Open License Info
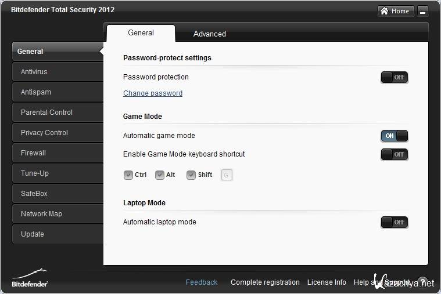This screenshot has height=294, width=441. tap(327, 282)
